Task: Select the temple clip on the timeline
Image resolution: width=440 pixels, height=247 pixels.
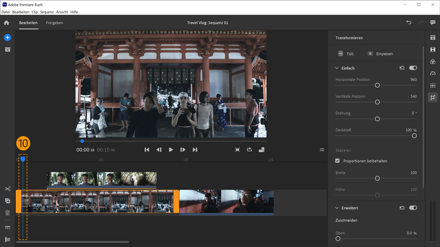Action: 97,201
